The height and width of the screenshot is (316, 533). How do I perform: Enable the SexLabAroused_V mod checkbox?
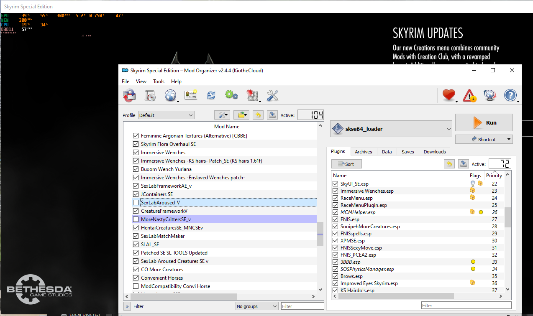click(x=136, y=202)
